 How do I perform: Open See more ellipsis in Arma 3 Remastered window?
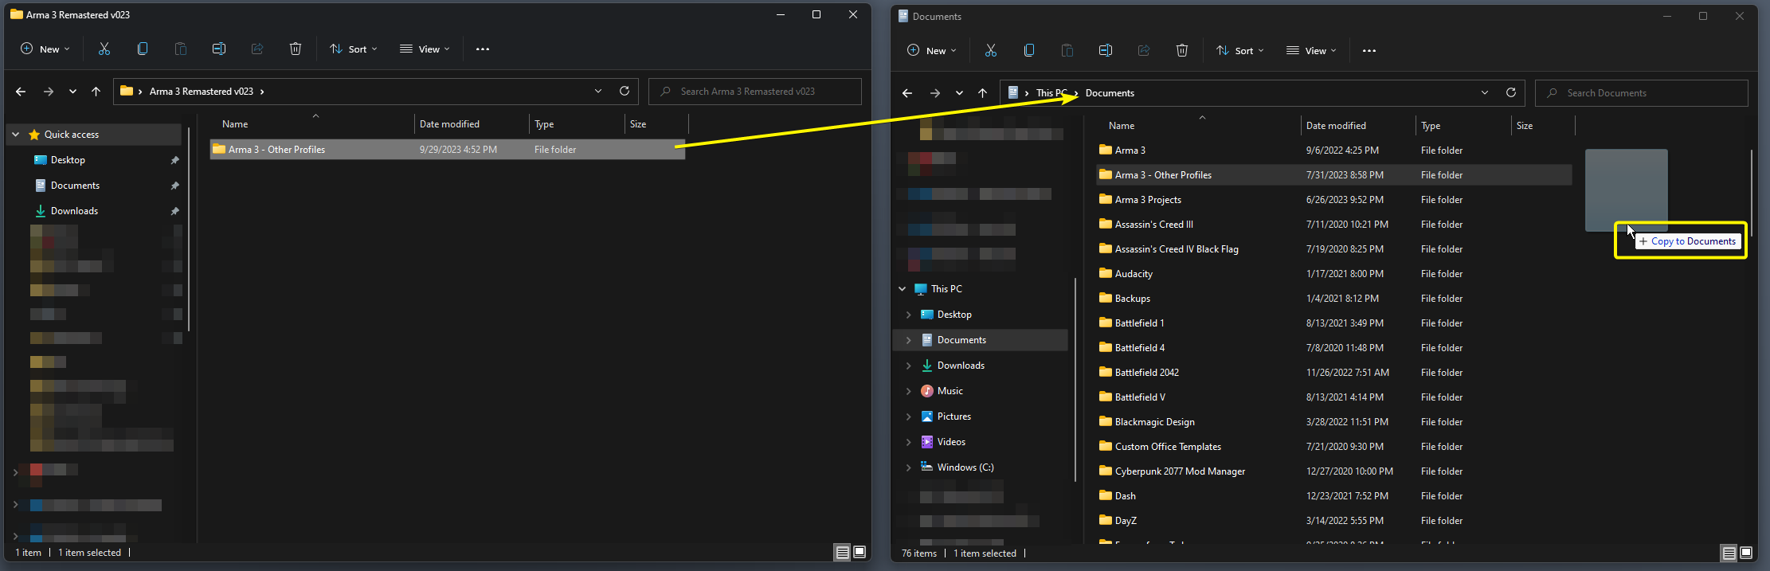coord(483,49)
